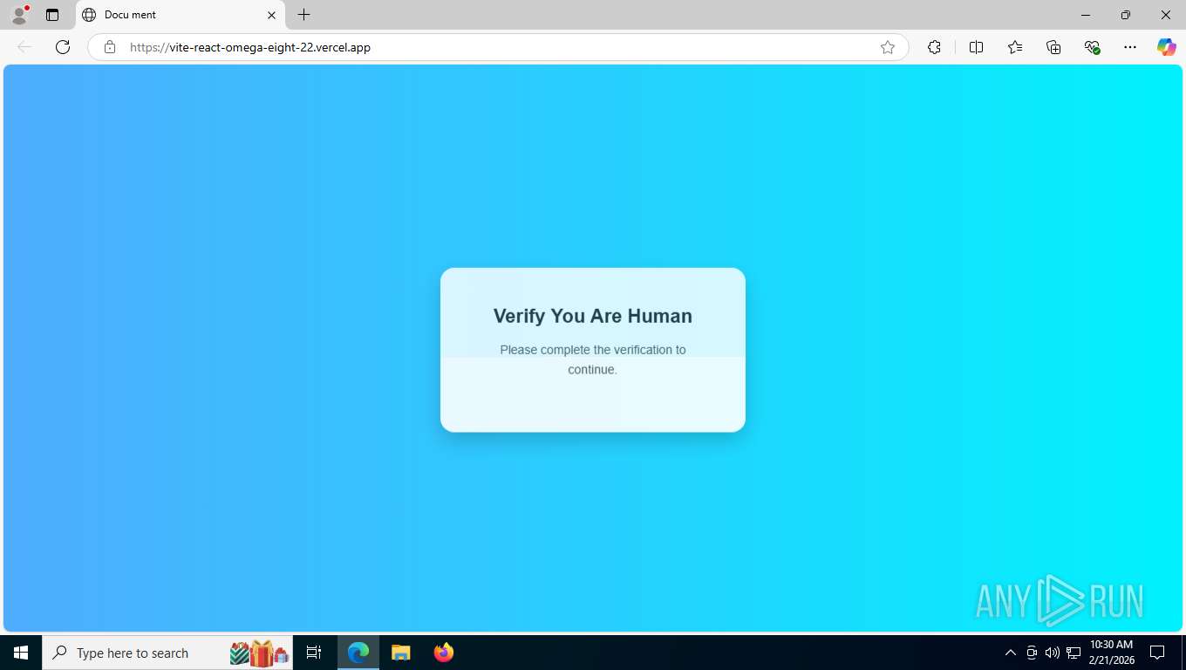Go back with the back arrow
This screenshot has height=670, width=1186.
24,47
